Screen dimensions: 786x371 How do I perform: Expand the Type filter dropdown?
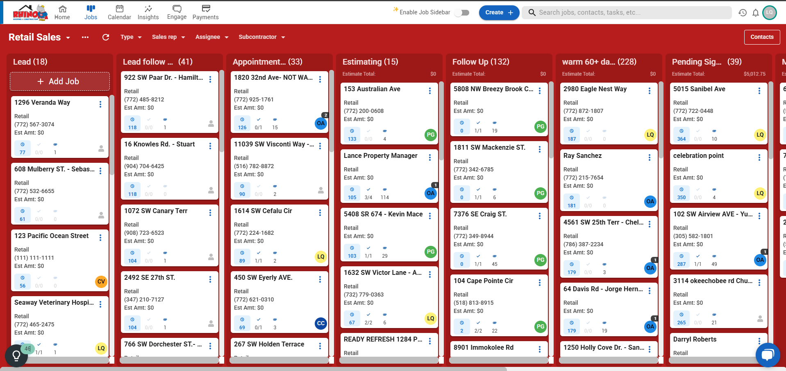pyautogui.click(x=131, y=37)
